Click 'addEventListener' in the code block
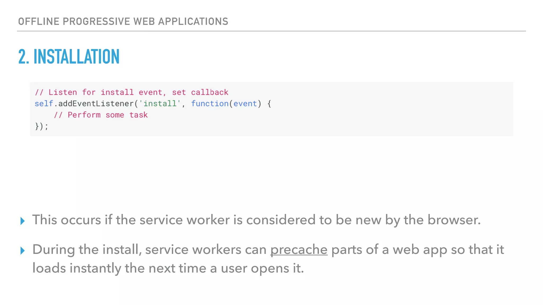 point(96,104)
